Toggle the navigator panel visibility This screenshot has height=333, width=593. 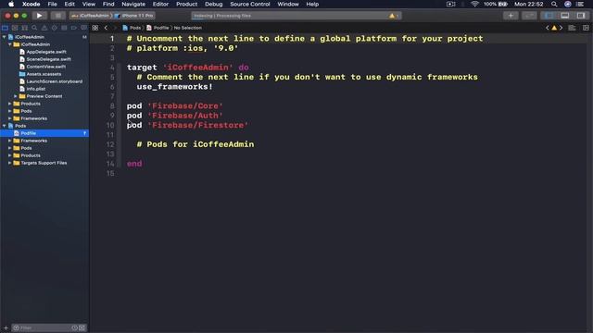(549, 16)
